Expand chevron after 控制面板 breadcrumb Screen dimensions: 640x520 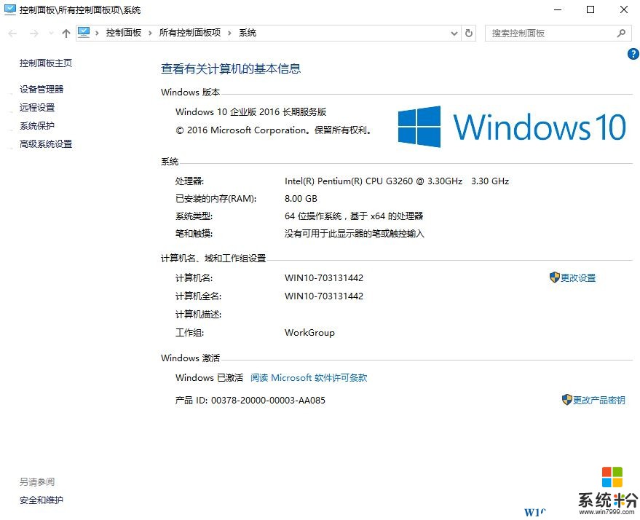(150, 33)
